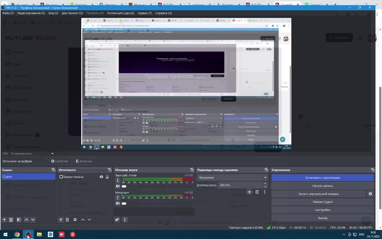Decrease transition duration with down stepper
The image size is (382, 239).
coord(265,186)
